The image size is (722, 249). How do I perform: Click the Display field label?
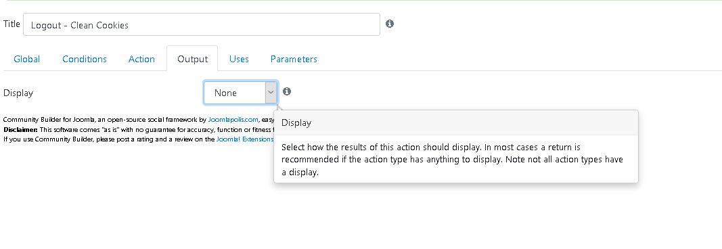[x=18, y=93]
